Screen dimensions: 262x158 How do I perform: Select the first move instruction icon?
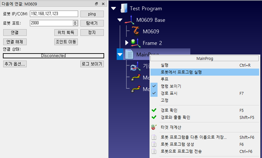click(136, 78)
